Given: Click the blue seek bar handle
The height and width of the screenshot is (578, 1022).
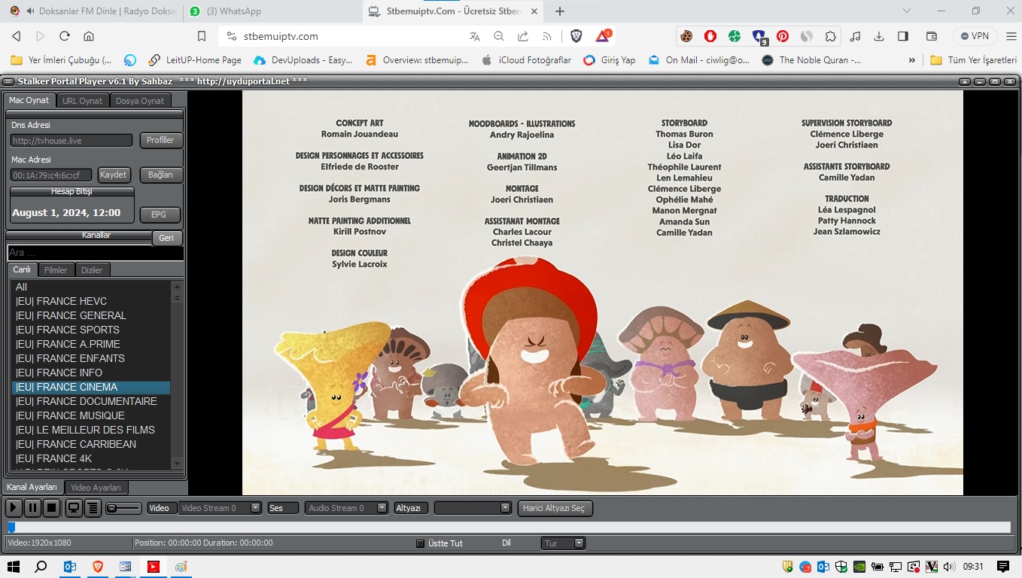Looking at the screenshot, I should point(11,528).
